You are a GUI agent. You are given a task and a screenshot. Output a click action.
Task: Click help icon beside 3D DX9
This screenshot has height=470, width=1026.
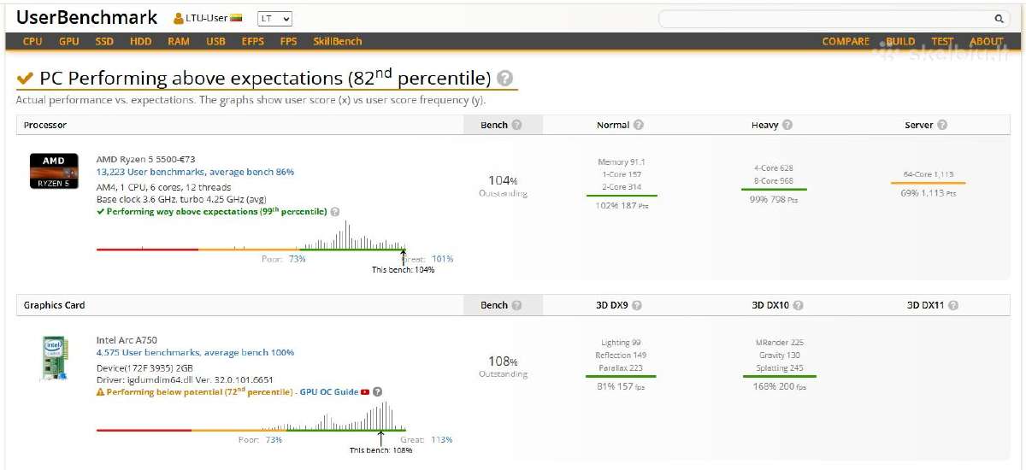(x=637, y=305)
